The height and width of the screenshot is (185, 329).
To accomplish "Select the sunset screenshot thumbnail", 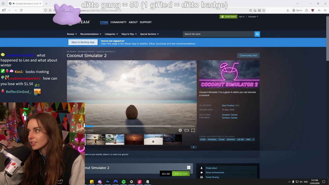I will (x=134, y=140).
